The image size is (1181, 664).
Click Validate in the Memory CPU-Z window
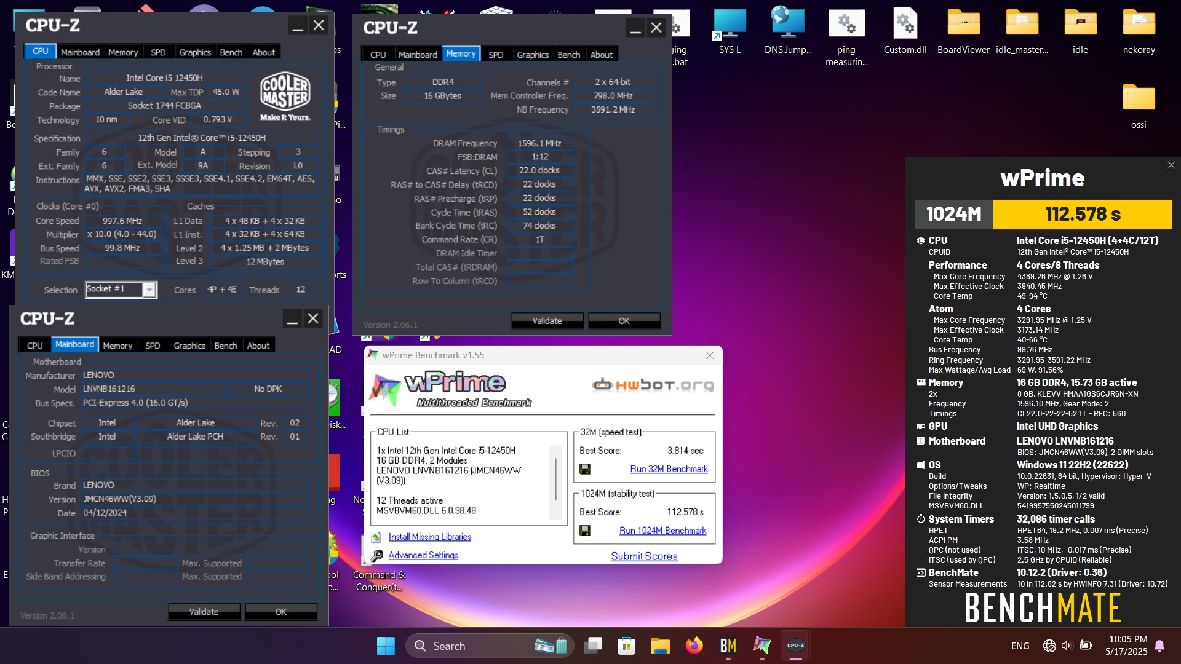click(x=547, y=321)
